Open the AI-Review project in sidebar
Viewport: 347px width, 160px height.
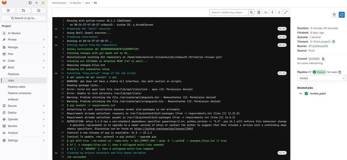pos(24,33)
